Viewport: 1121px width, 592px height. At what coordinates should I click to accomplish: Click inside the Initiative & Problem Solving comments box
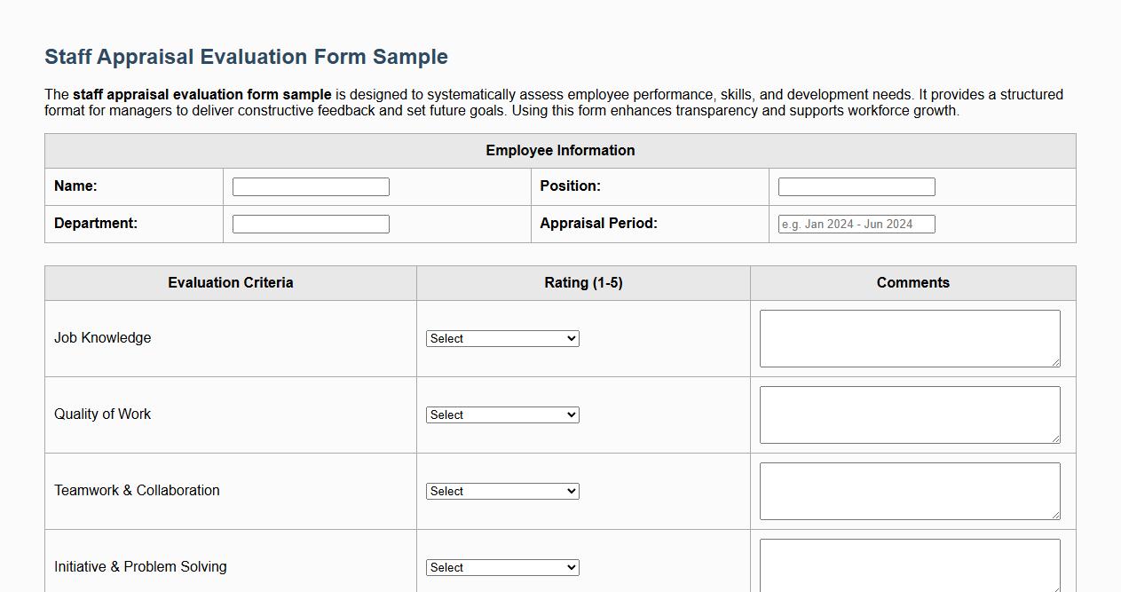(910, 564)
